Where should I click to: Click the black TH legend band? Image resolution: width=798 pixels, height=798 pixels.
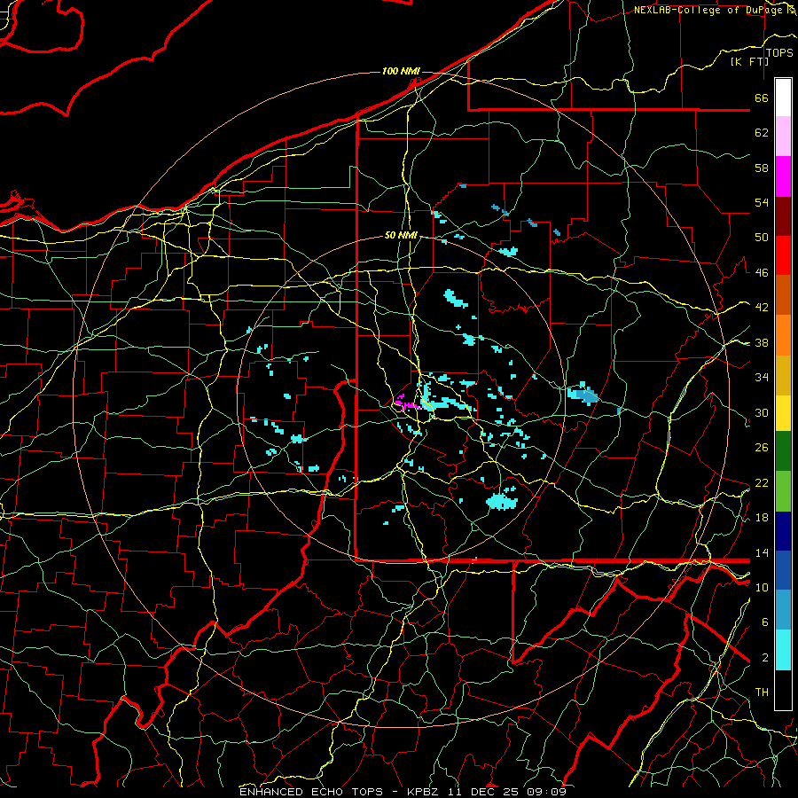(x=783, y=690)
